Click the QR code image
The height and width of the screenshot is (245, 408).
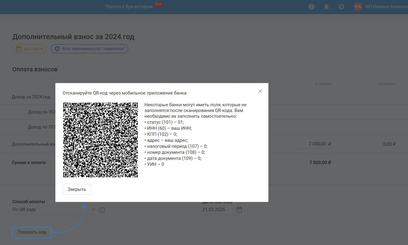(100, 140)
